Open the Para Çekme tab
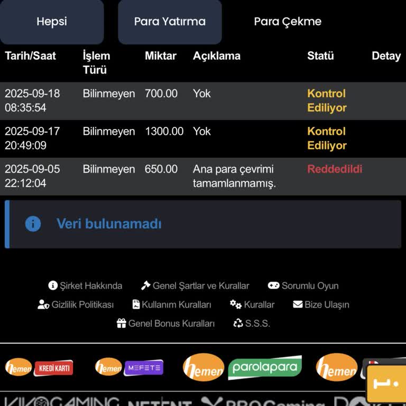 tap(288, 22)
